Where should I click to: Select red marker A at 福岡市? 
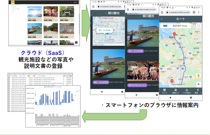(174, 34)
